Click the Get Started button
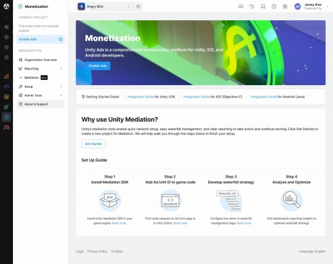This screenshot has height=264, width=333. (93, 144)
